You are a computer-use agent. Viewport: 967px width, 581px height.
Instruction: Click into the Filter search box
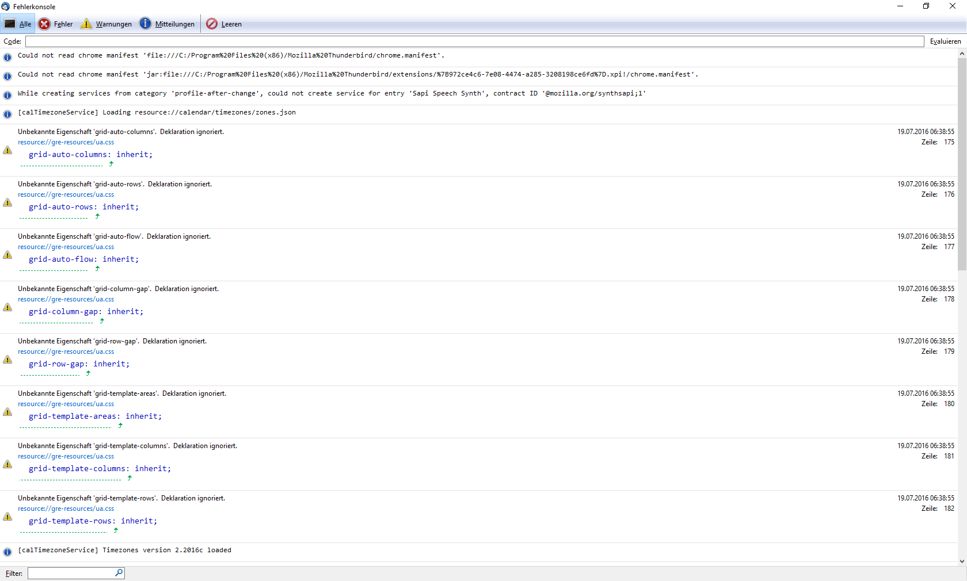[71, 573]
